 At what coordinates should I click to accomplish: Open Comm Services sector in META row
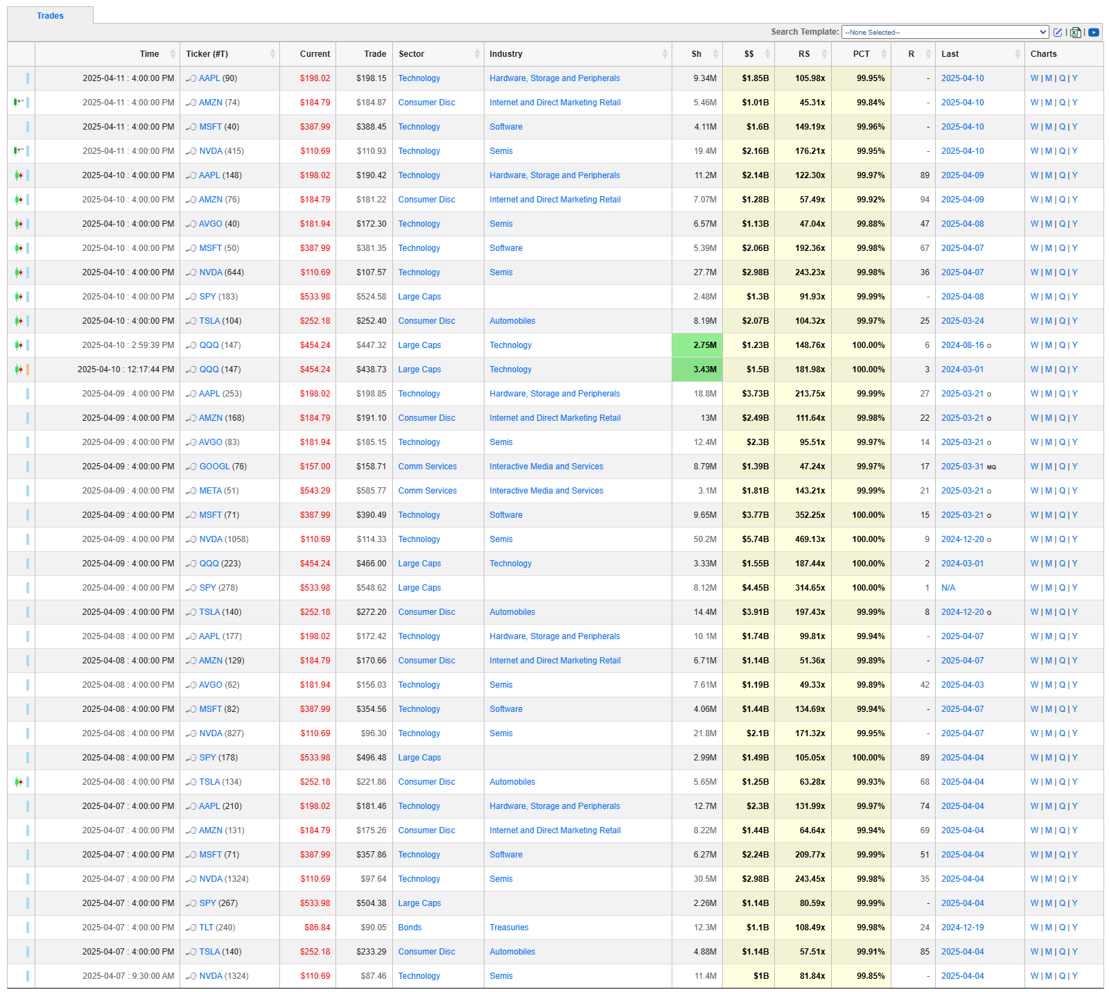(428, 491)
